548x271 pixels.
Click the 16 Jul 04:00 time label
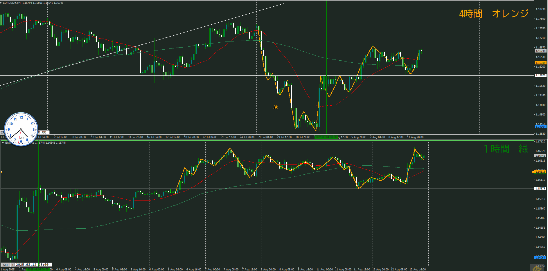tap(154, 137)
